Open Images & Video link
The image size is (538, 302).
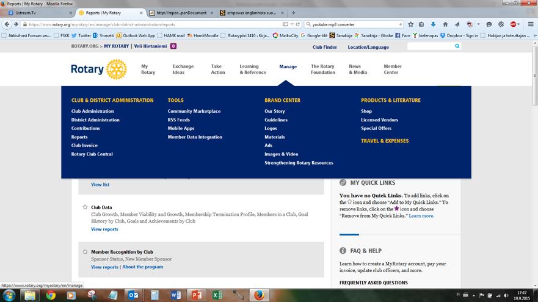(x=282, y=154)
